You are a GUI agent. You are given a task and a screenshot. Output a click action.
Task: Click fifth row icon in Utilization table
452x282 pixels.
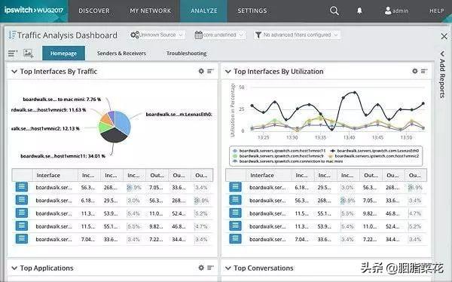click(235, 239)
